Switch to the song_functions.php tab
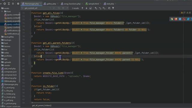The image size is (192, 108). coord(72,4)
